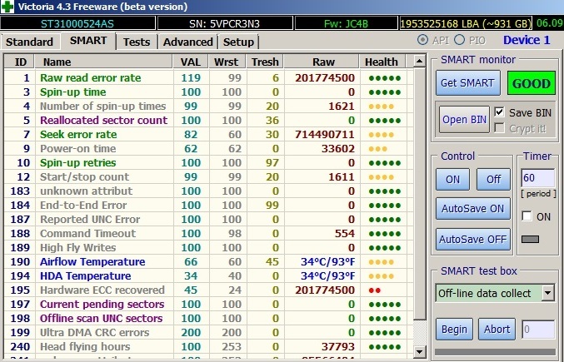
Task: Click the ID column header
Action: [x=20, y=62]
